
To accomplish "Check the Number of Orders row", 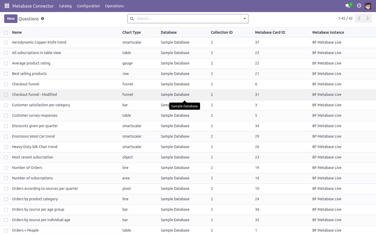I will [6, 168].
